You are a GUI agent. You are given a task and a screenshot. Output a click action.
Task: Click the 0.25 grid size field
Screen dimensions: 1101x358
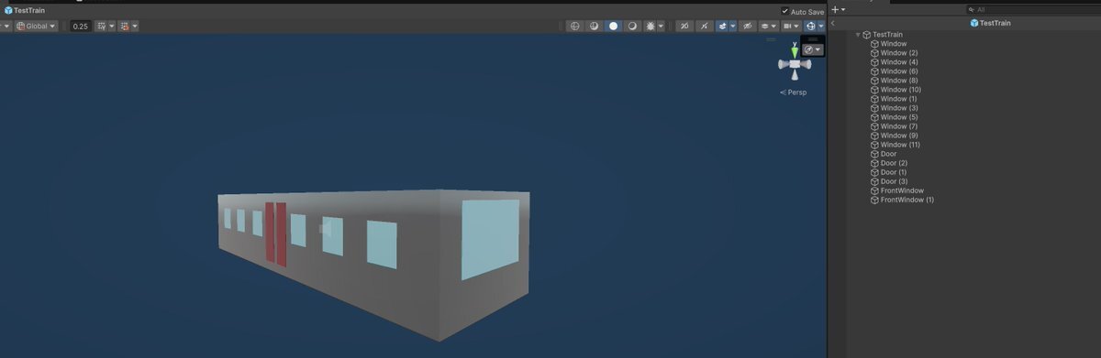[x=81, y=26]
